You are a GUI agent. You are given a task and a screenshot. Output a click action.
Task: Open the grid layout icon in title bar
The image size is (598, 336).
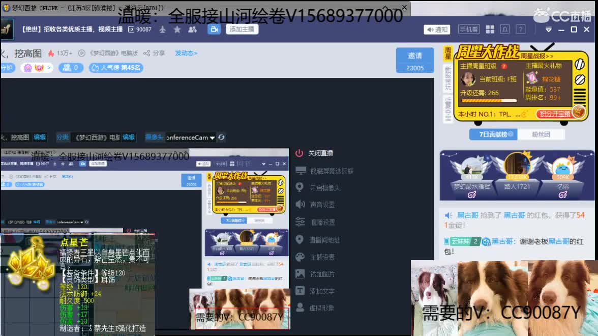click(x=490, y=30)
